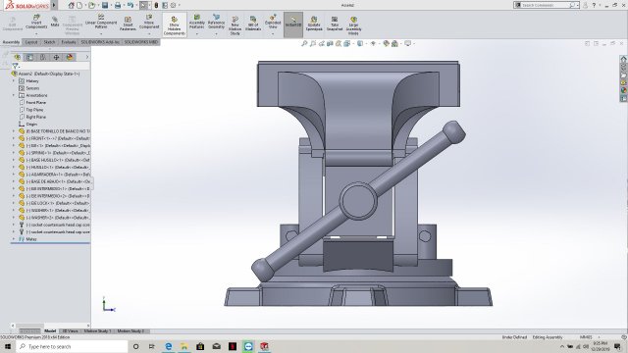Switch to the Layout tab
Image resolution: width=628 pixels, height=353 pixels.
tap(31, 42)
